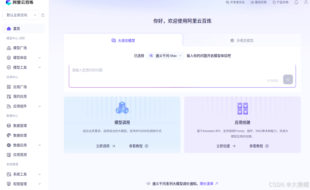Expand the 模型工具 submenu chevron

(x=40, y=67)
